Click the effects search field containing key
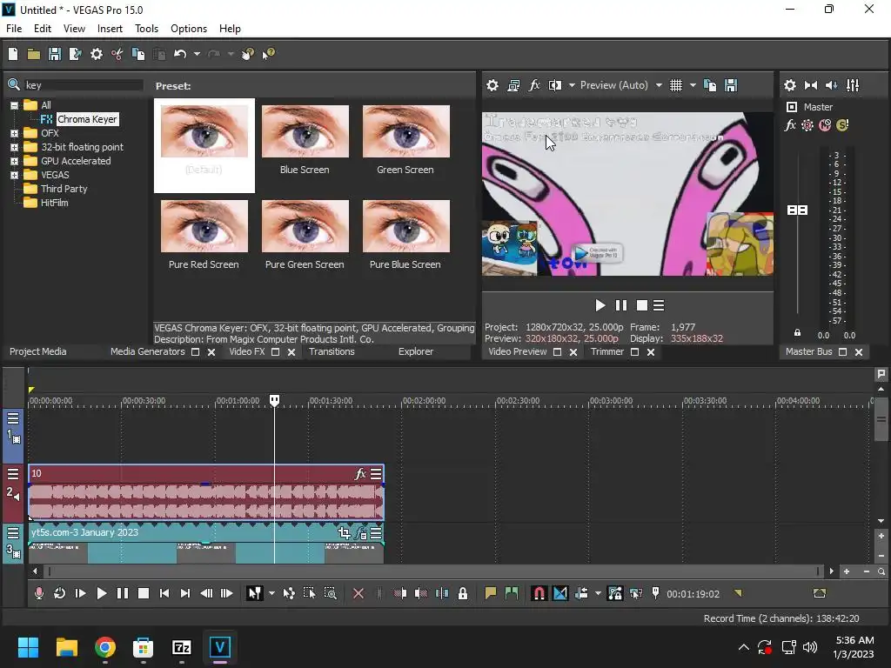 point(83,85)
